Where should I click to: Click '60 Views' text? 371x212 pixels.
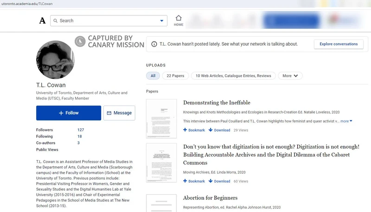click(x=241, y=181)
